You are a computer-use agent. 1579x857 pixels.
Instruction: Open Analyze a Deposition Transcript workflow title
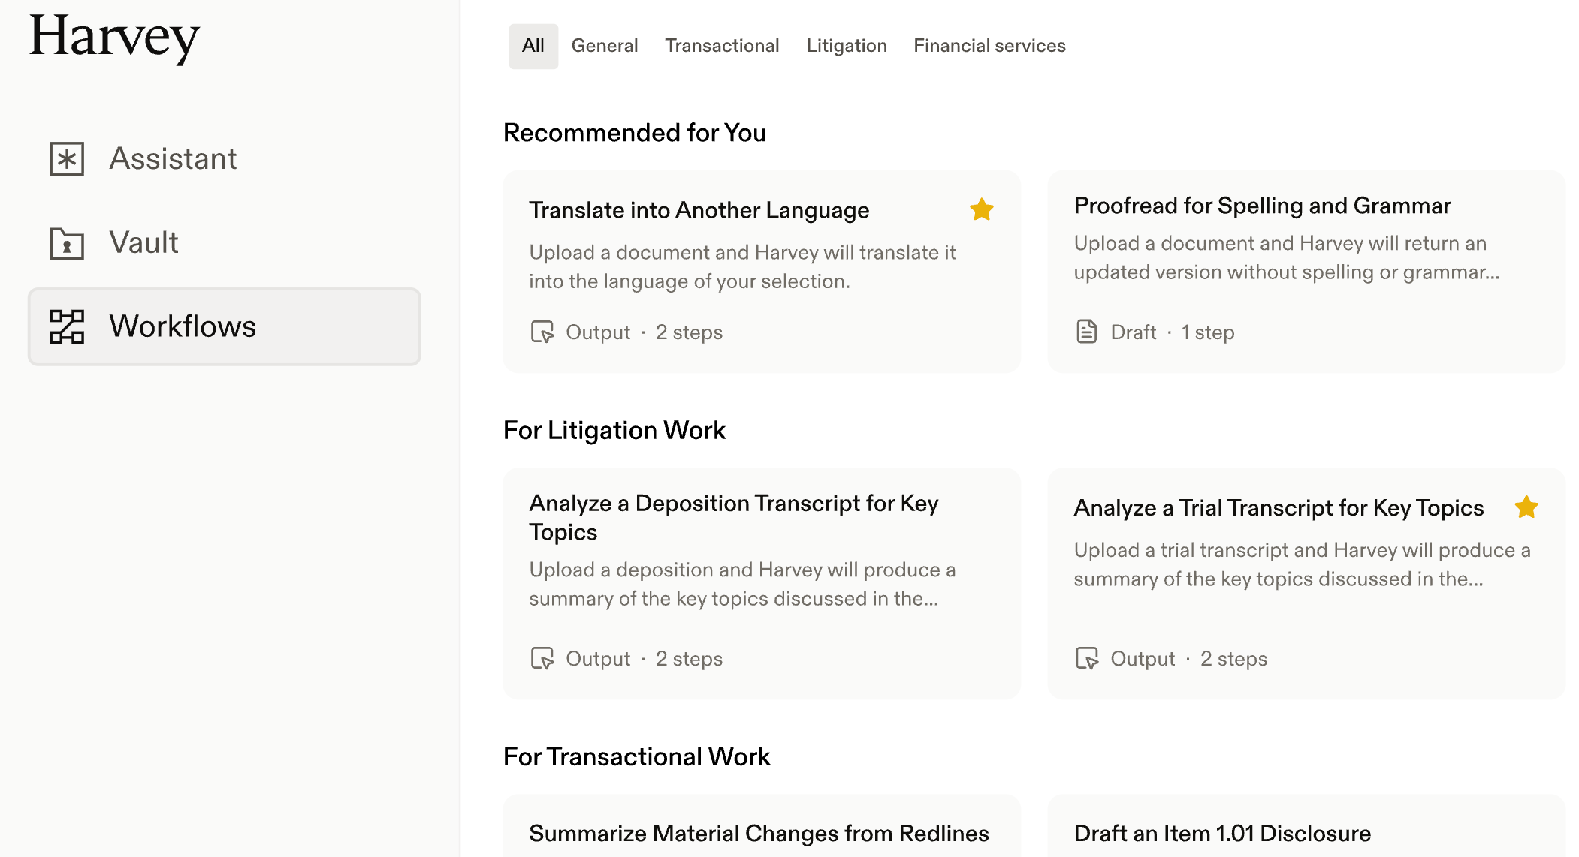pyautogui.click(x=733, y=517)
